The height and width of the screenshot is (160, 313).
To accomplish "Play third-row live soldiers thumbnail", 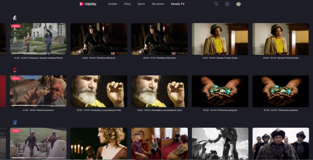I will click(x=38, y=143).
